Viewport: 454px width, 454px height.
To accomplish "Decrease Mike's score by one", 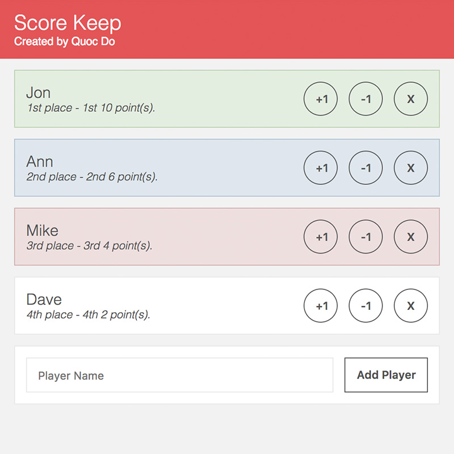I will (365, 237).
